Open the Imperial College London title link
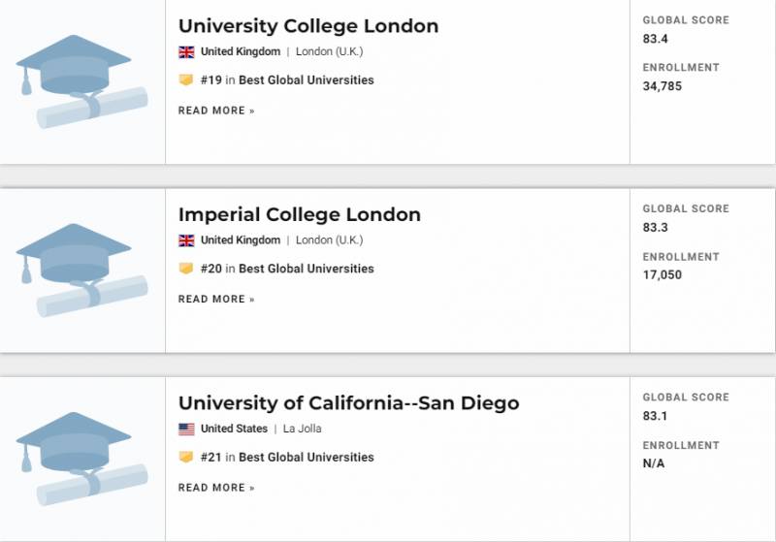 (x=300, y=214)
